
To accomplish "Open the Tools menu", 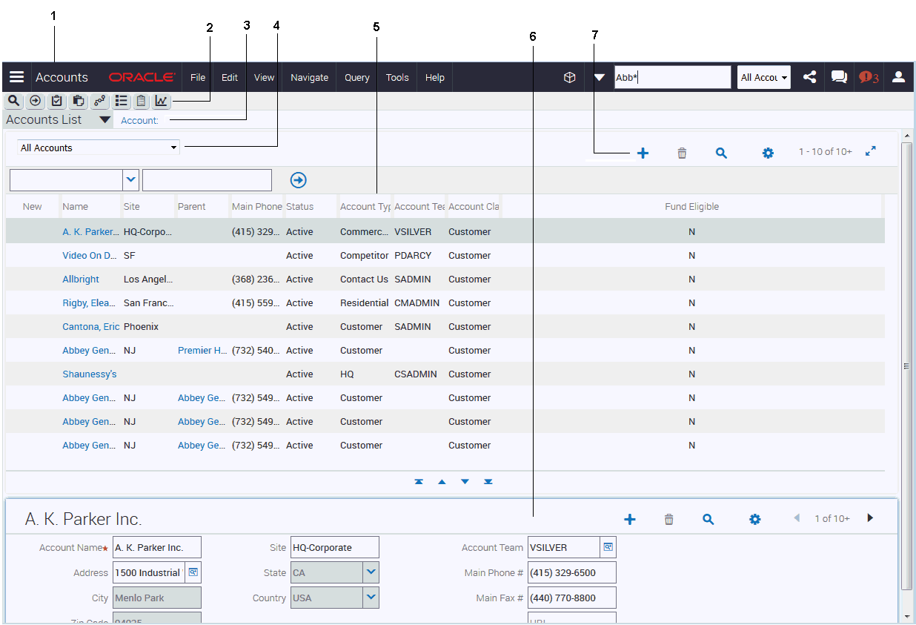I will [397, 77].
